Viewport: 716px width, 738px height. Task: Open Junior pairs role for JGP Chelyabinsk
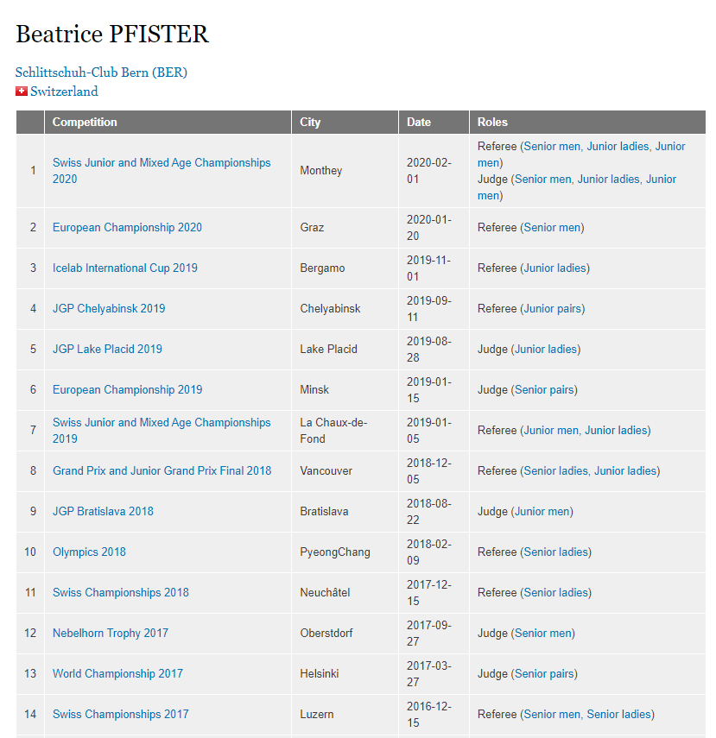[x=553, y=309]
